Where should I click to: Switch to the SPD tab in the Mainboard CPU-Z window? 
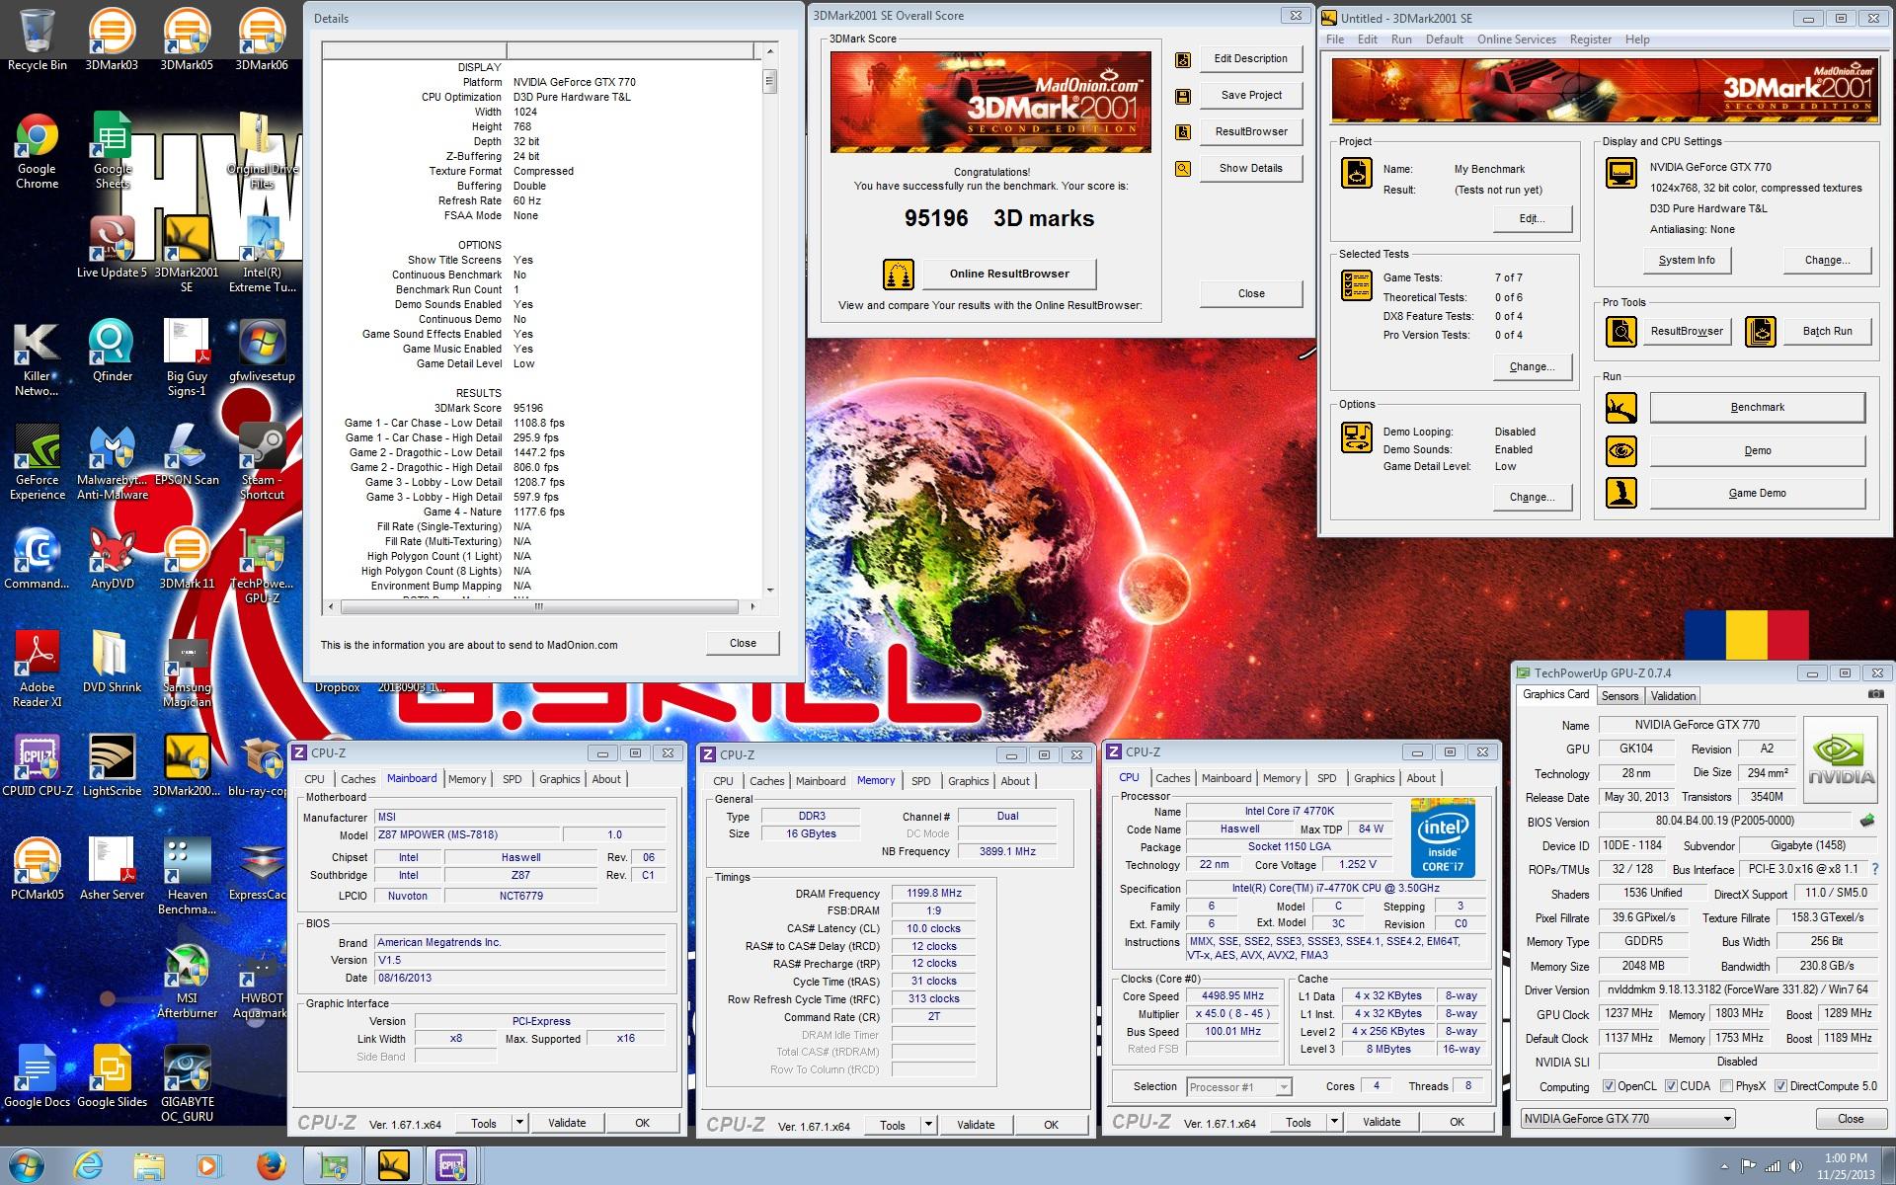pos(512,779)
